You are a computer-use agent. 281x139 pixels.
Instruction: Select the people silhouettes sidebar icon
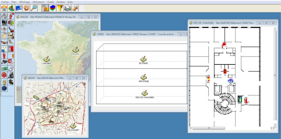point(4,23)
